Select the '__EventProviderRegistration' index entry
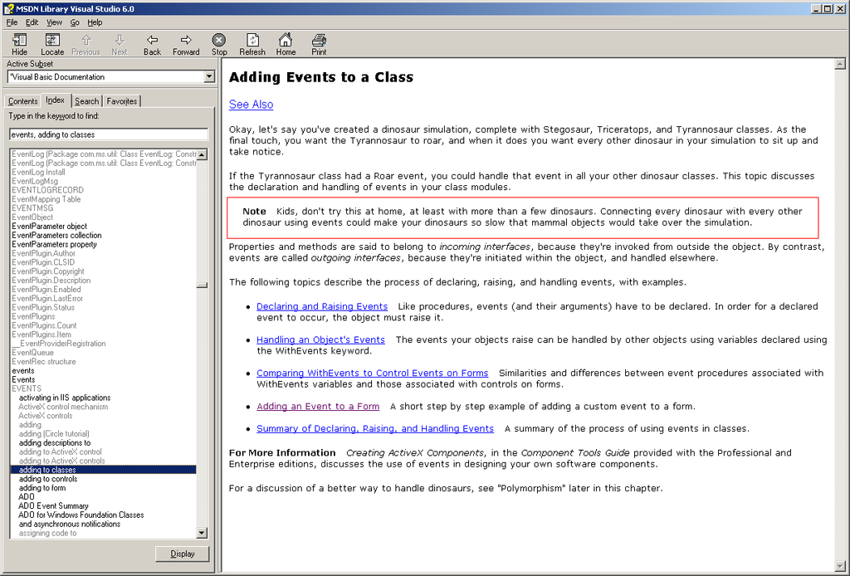 [x=59, y=344]
